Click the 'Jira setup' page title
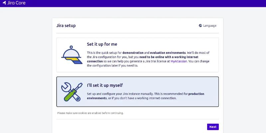 66,26
